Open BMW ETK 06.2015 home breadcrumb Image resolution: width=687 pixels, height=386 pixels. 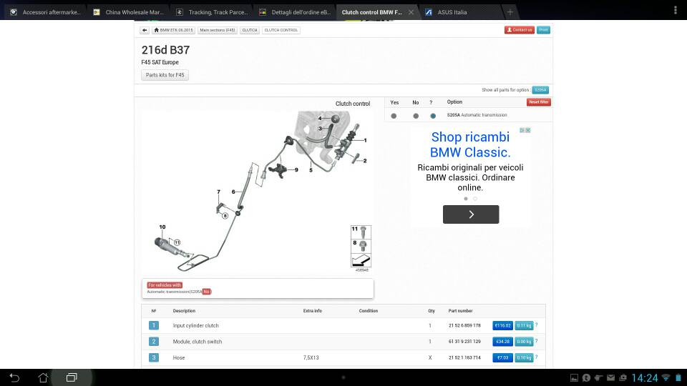[173, 30]
